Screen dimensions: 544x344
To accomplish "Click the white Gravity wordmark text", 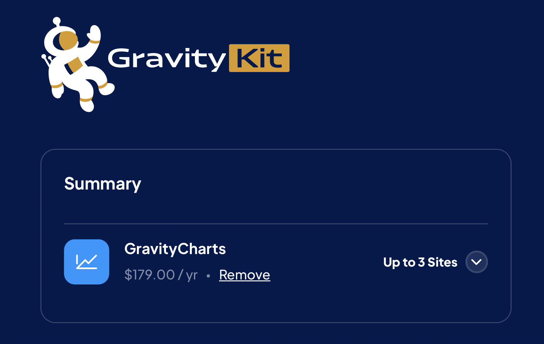I will click(x=166, y=59).
